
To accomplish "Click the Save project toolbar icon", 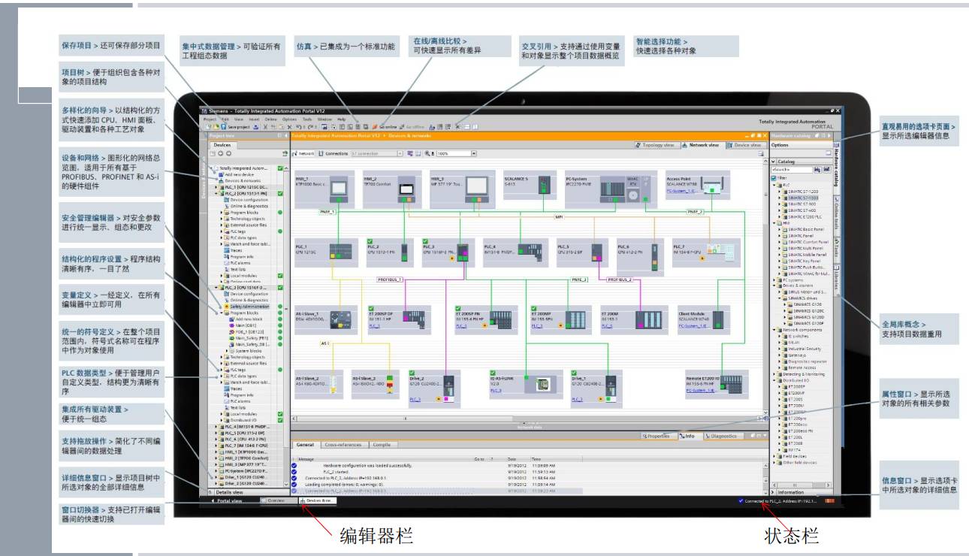I will 223,127.
